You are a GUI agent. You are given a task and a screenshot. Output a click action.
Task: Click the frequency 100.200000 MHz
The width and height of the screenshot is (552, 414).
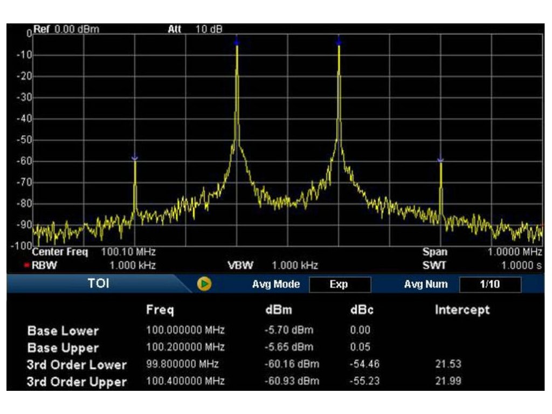185,347
